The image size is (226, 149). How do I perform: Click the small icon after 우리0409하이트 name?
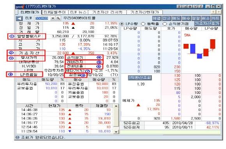pyautogui.click(x=94, y=18)
